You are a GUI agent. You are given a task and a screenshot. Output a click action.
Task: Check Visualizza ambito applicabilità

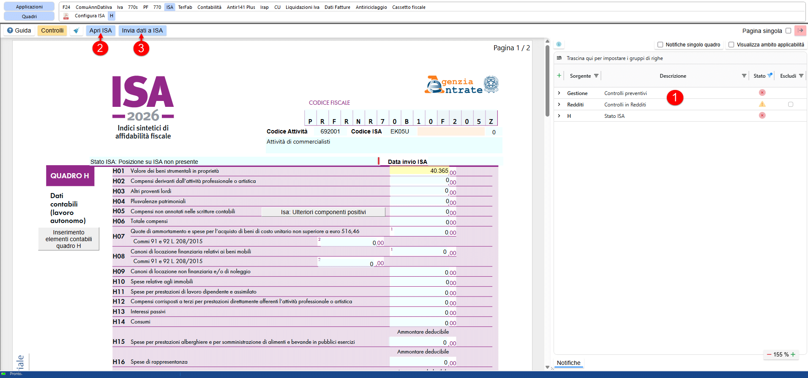click(731, 44)
